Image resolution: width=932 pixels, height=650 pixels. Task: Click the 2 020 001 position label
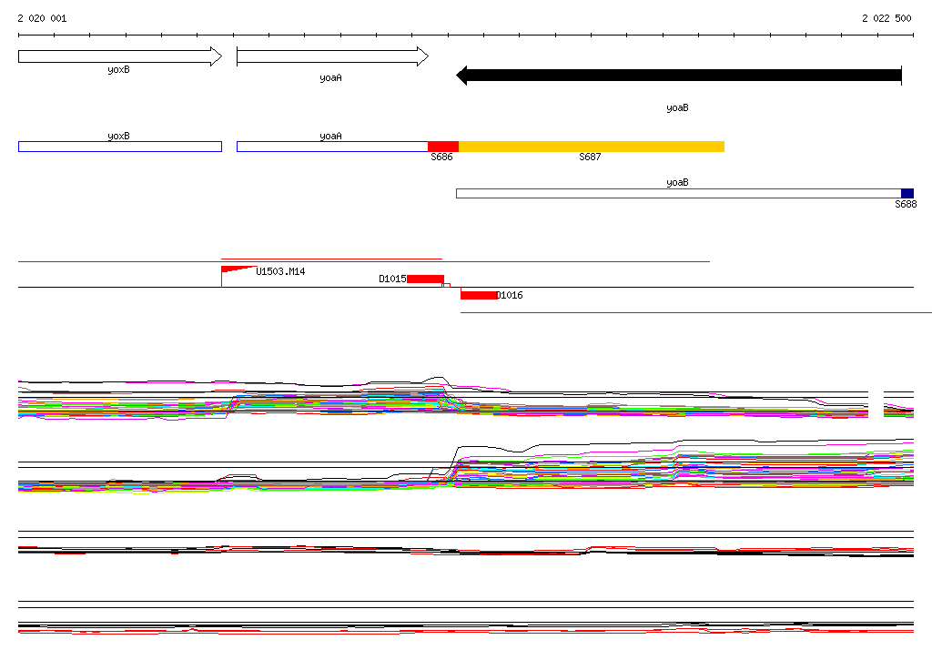pyautogui.click(x=42, y=18)
